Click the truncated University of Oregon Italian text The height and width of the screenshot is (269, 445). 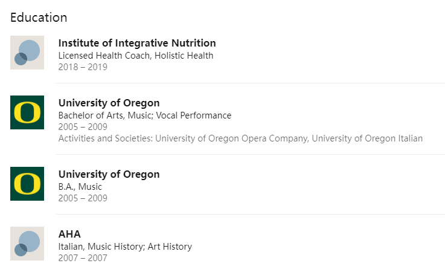(367, 138)
